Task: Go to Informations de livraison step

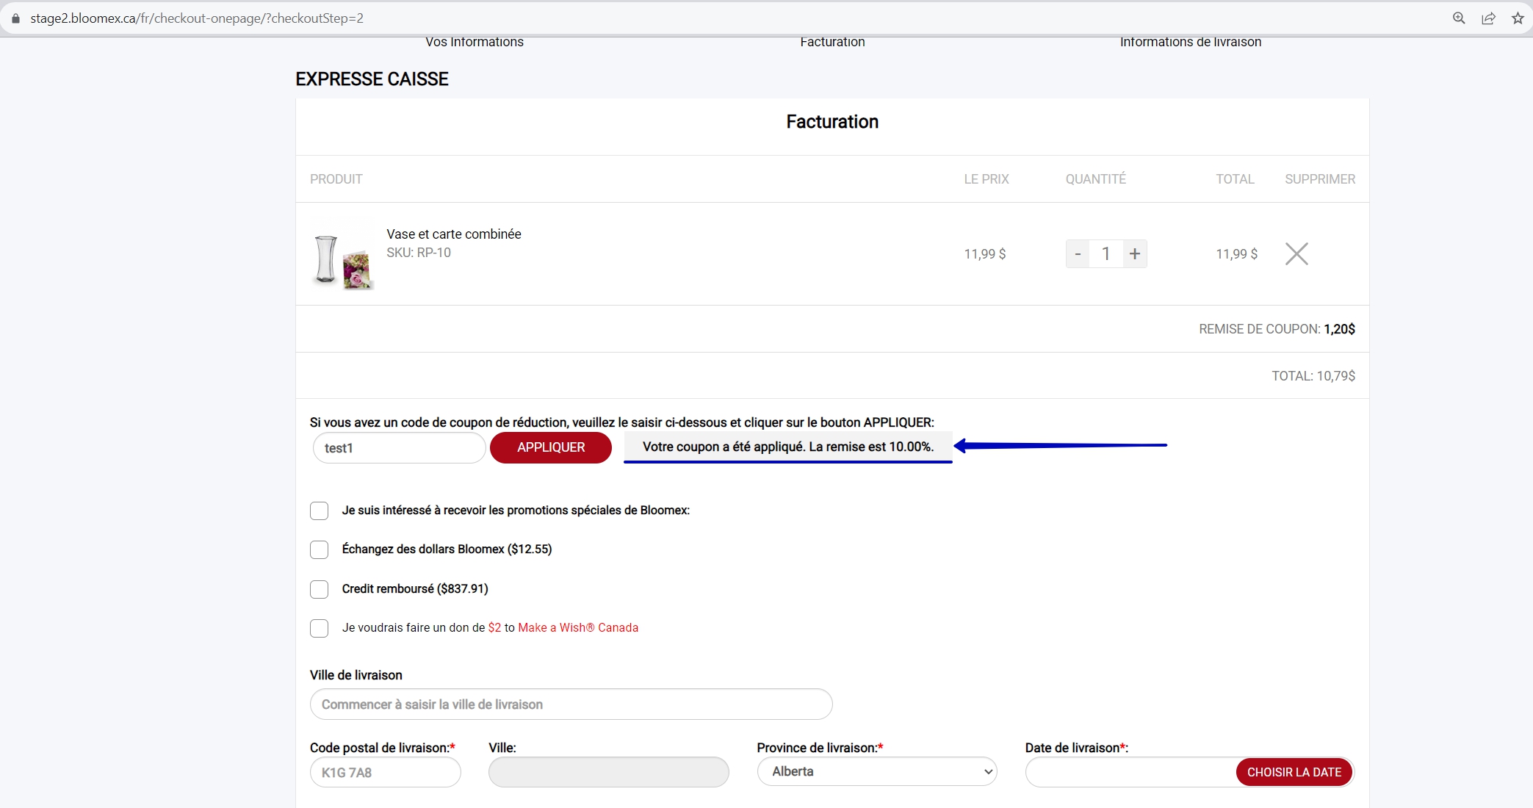Action: (1191, 42)
